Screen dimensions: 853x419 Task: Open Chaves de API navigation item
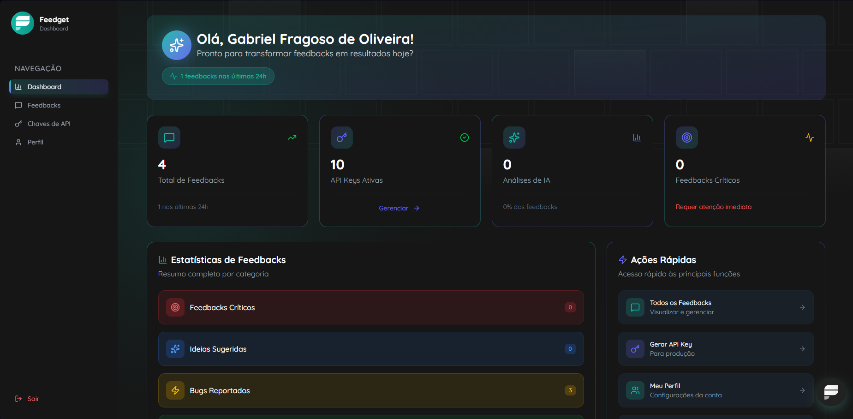(59, 124)
